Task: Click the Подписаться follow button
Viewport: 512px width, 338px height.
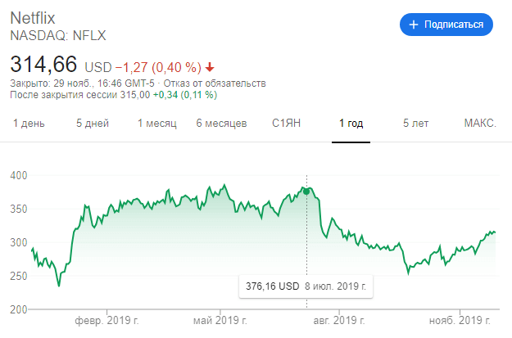Action: click(446, 25)
